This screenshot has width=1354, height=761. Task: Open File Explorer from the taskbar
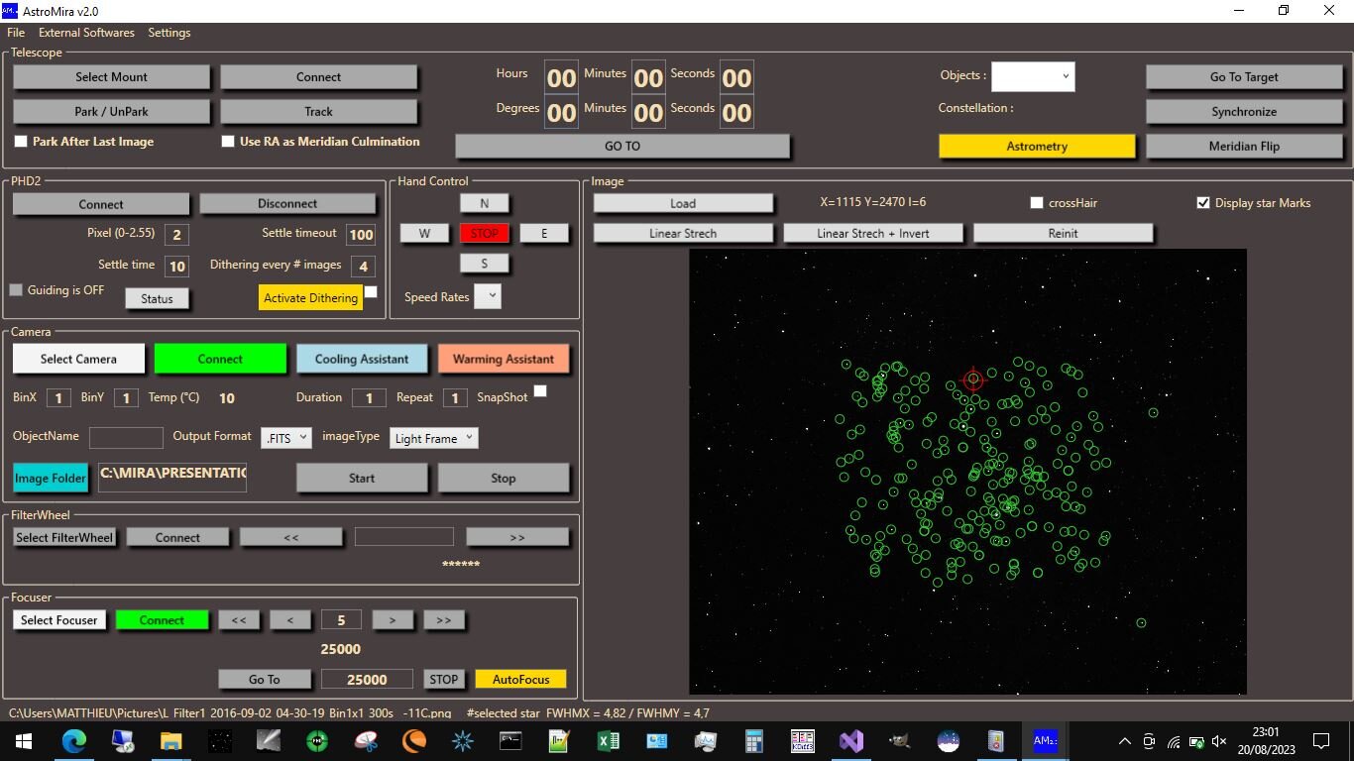[x=171, y=740]
